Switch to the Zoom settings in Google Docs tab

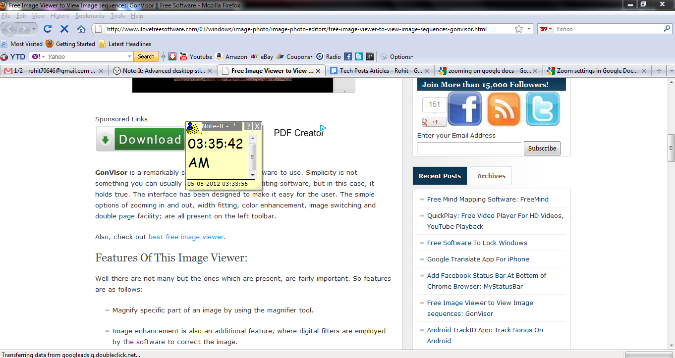point(597,71)
